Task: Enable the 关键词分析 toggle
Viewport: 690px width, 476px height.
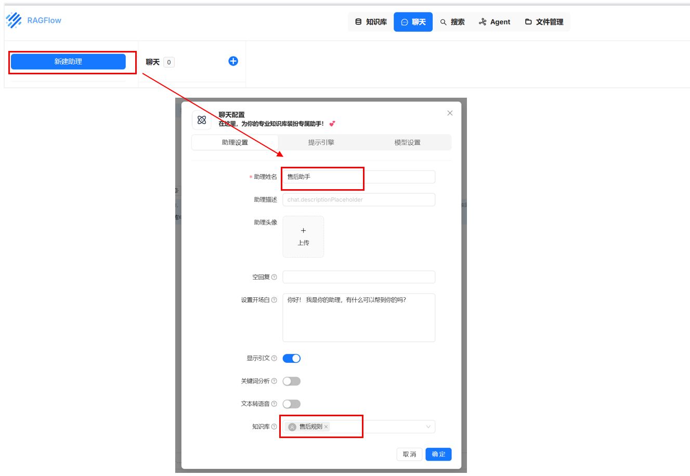Action: [291, 381]
